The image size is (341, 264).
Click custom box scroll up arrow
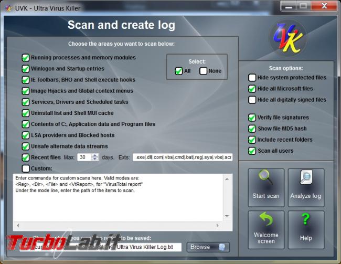(x=227, y=179)
